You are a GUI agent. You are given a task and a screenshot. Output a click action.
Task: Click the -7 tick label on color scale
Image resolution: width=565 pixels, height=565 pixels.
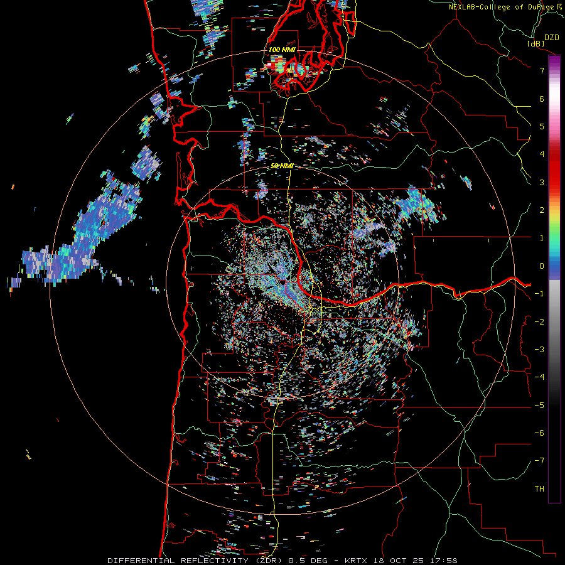click(539, 461)
